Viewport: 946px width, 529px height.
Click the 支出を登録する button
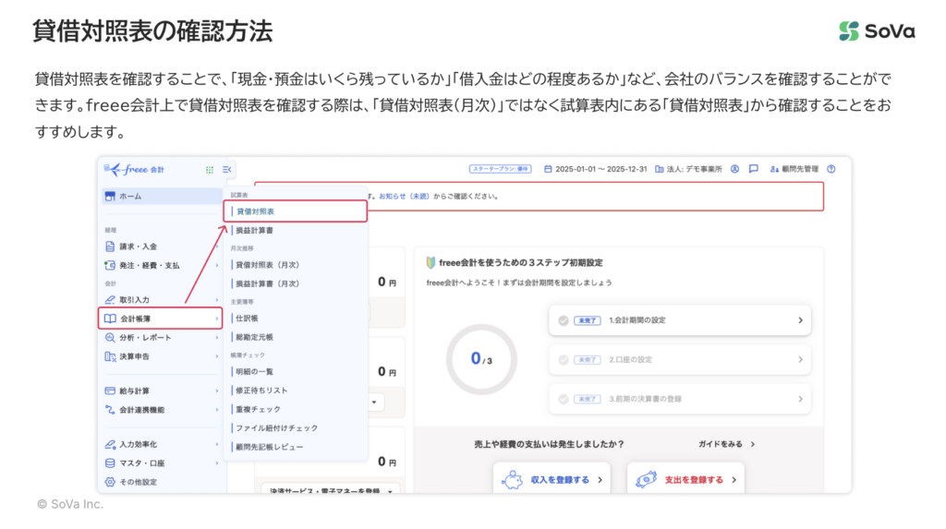(x=685, y=480)
